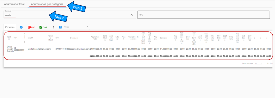Viewport: 275px width, 98px height.
Task: Click the SMO Eventos column header
Action: [250, 38]
